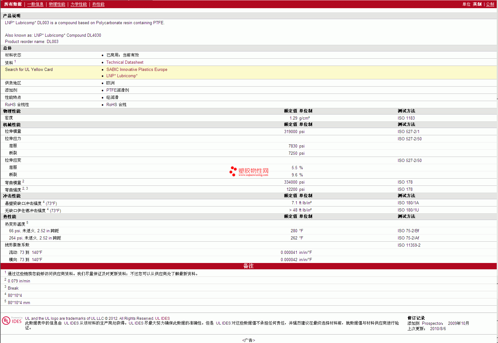This screenshot has height=343, width=498.
Task: Select yield stress value 7830 psi
Action: point(296,146)
